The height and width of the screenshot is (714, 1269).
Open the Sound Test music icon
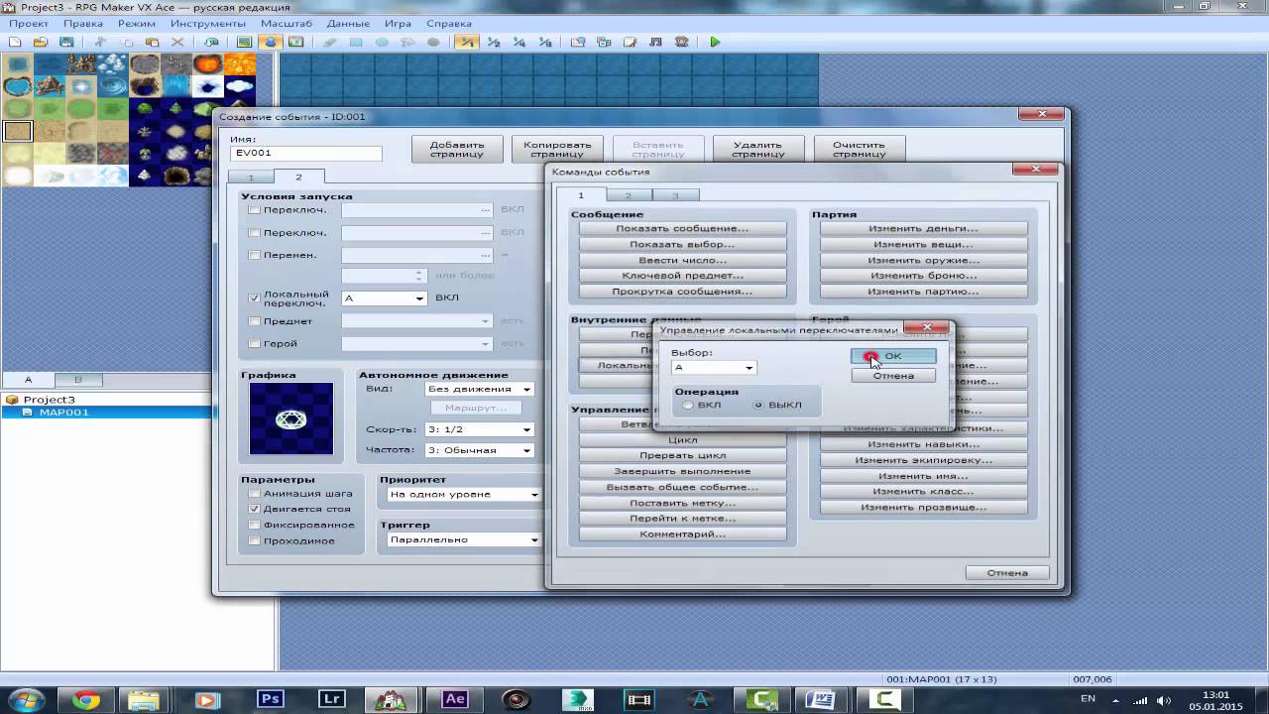[x=655, y=42]
